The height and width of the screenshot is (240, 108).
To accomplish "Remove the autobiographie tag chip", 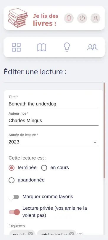I will (x=72, y=234).
